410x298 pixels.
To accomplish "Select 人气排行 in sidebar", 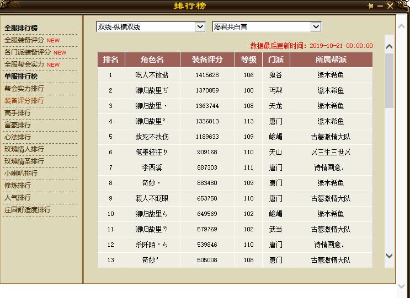I will click(18, 197).
